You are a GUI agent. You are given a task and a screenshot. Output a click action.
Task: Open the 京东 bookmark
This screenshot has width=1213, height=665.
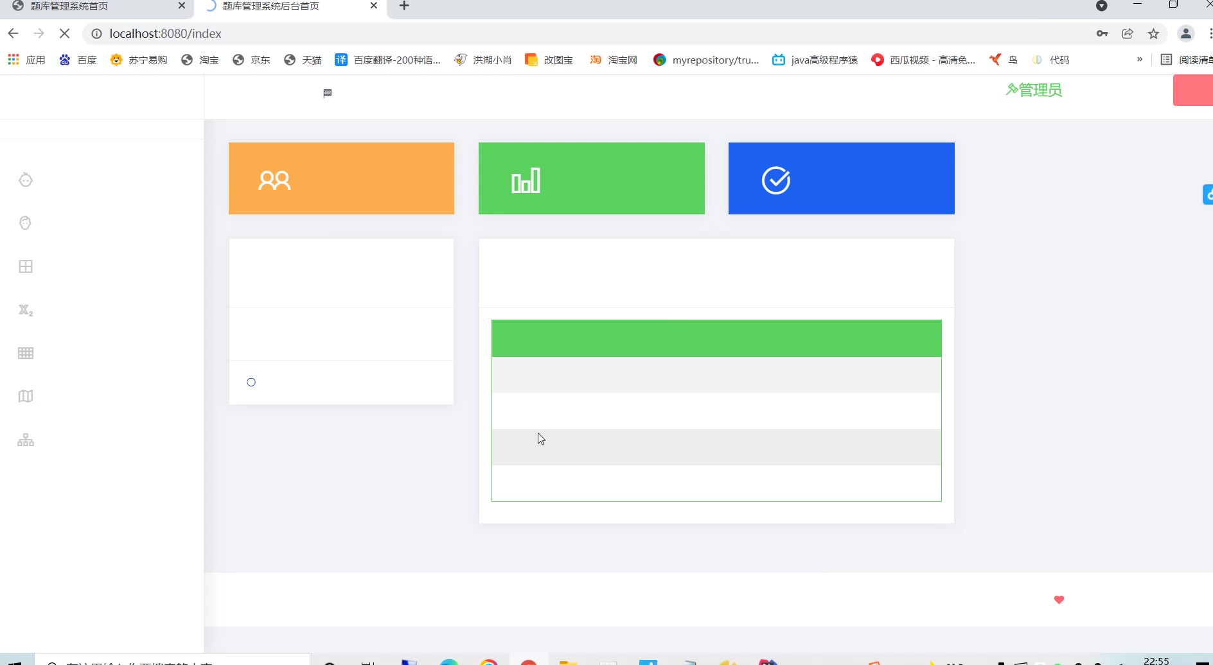point(251,60)
